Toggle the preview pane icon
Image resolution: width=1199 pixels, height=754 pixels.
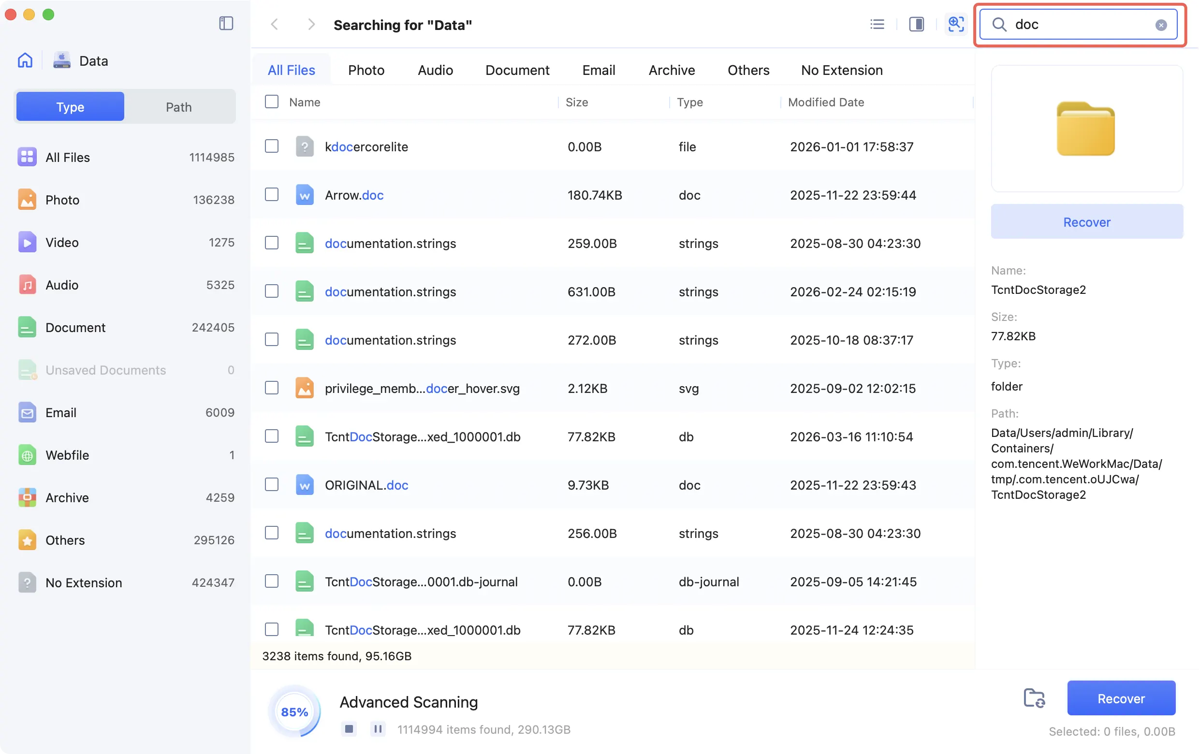[x=916, y=24]
